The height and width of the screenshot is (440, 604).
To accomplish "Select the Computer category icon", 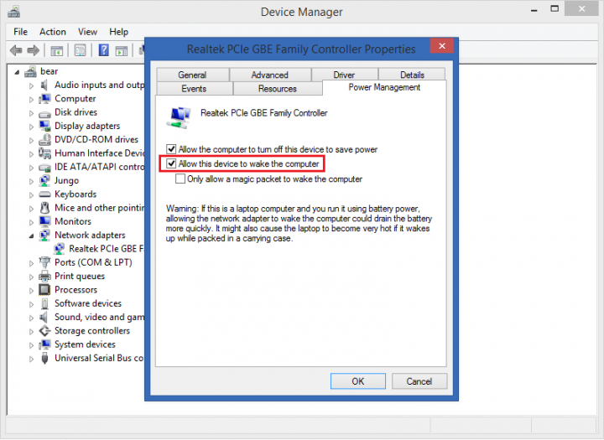I will (x=44, y=99).
